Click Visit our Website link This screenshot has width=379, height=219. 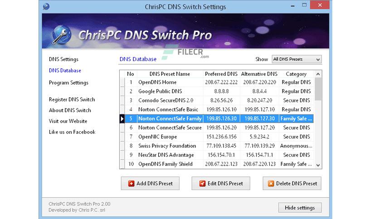pos(68,121)
